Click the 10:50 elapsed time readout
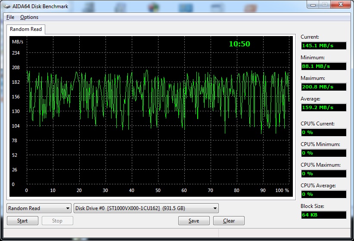 coord(239,44)
